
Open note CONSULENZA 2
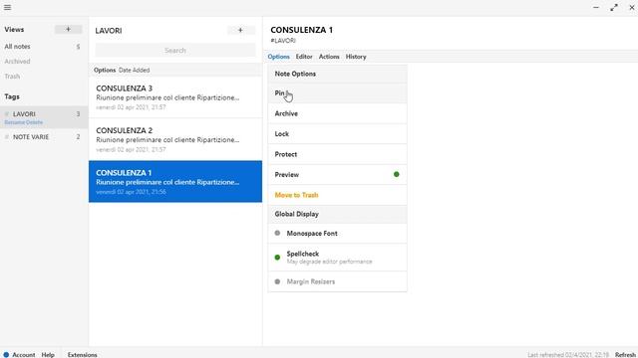[175, 139]
